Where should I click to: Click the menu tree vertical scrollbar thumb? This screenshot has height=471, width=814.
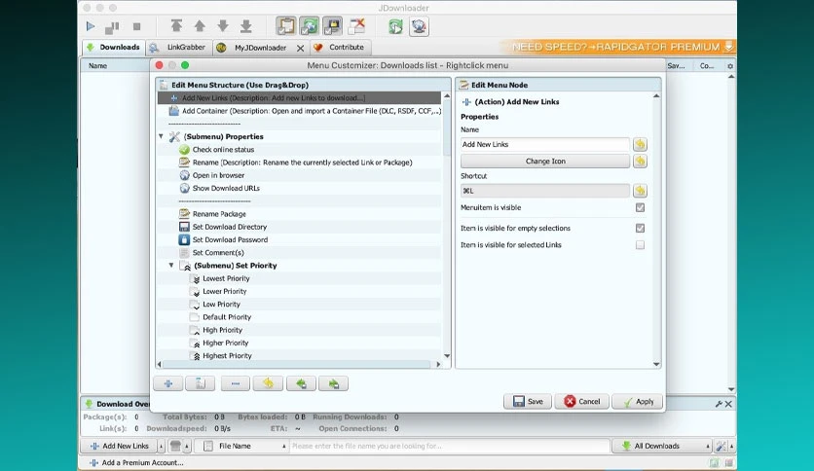click(447, 127)
